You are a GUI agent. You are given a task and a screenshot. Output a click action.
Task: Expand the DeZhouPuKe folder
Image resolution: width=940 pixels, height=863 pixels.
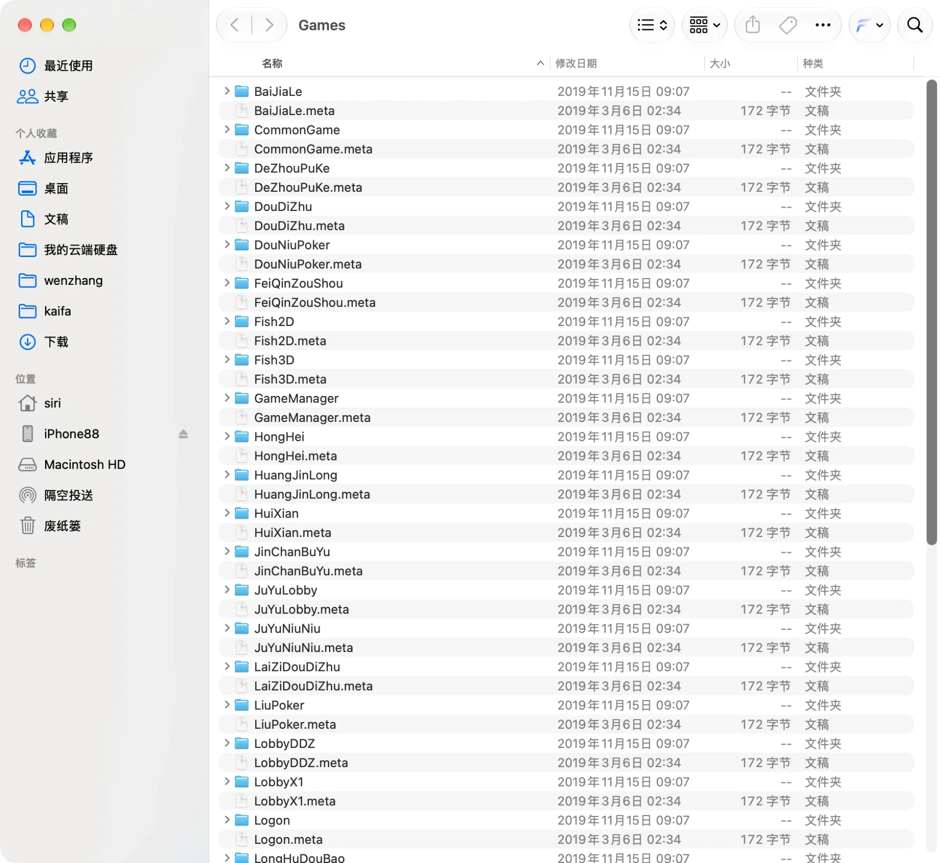(227, 168)
